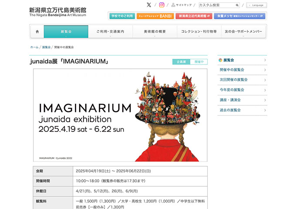This screenshot has width=296, height=209.
Task: Click the 休館日 row header cell
Action: point(53,191)
